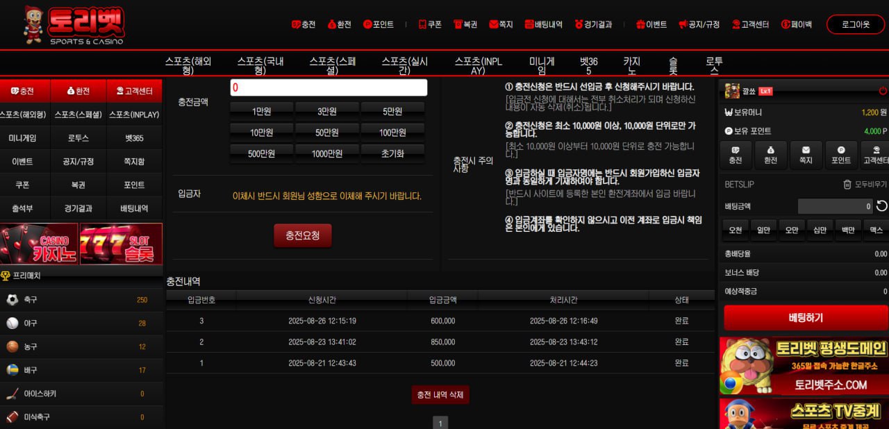Screen dimensions: 889x429
Task: Open the 카지노 casino banner
Action: [x=40, y=244]
